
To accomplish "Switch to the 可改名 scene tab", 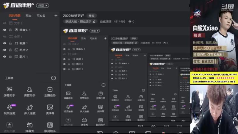I will click(41, 16).
